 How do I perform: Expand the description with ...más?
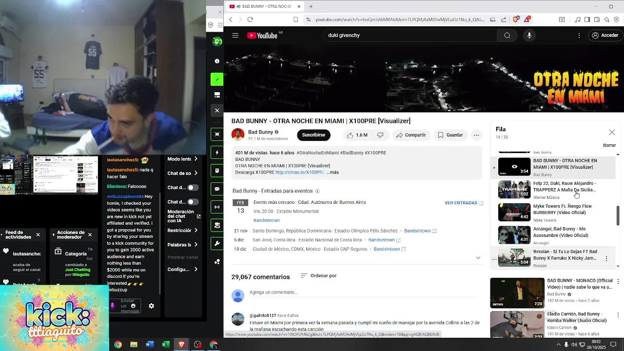pos(332,172)
